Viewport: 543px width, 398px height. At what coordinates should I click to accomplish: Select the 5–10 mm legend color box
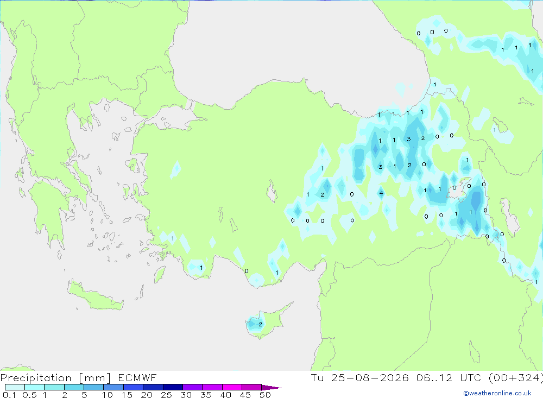pyautogui.click(x=94, y=387)
